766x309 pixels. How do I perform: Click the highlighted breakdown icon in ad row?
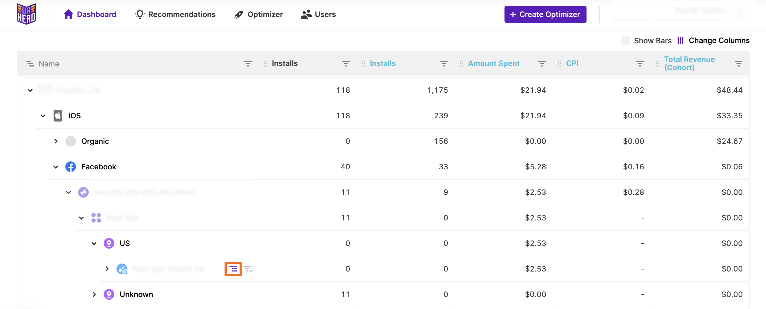(233, 269)
